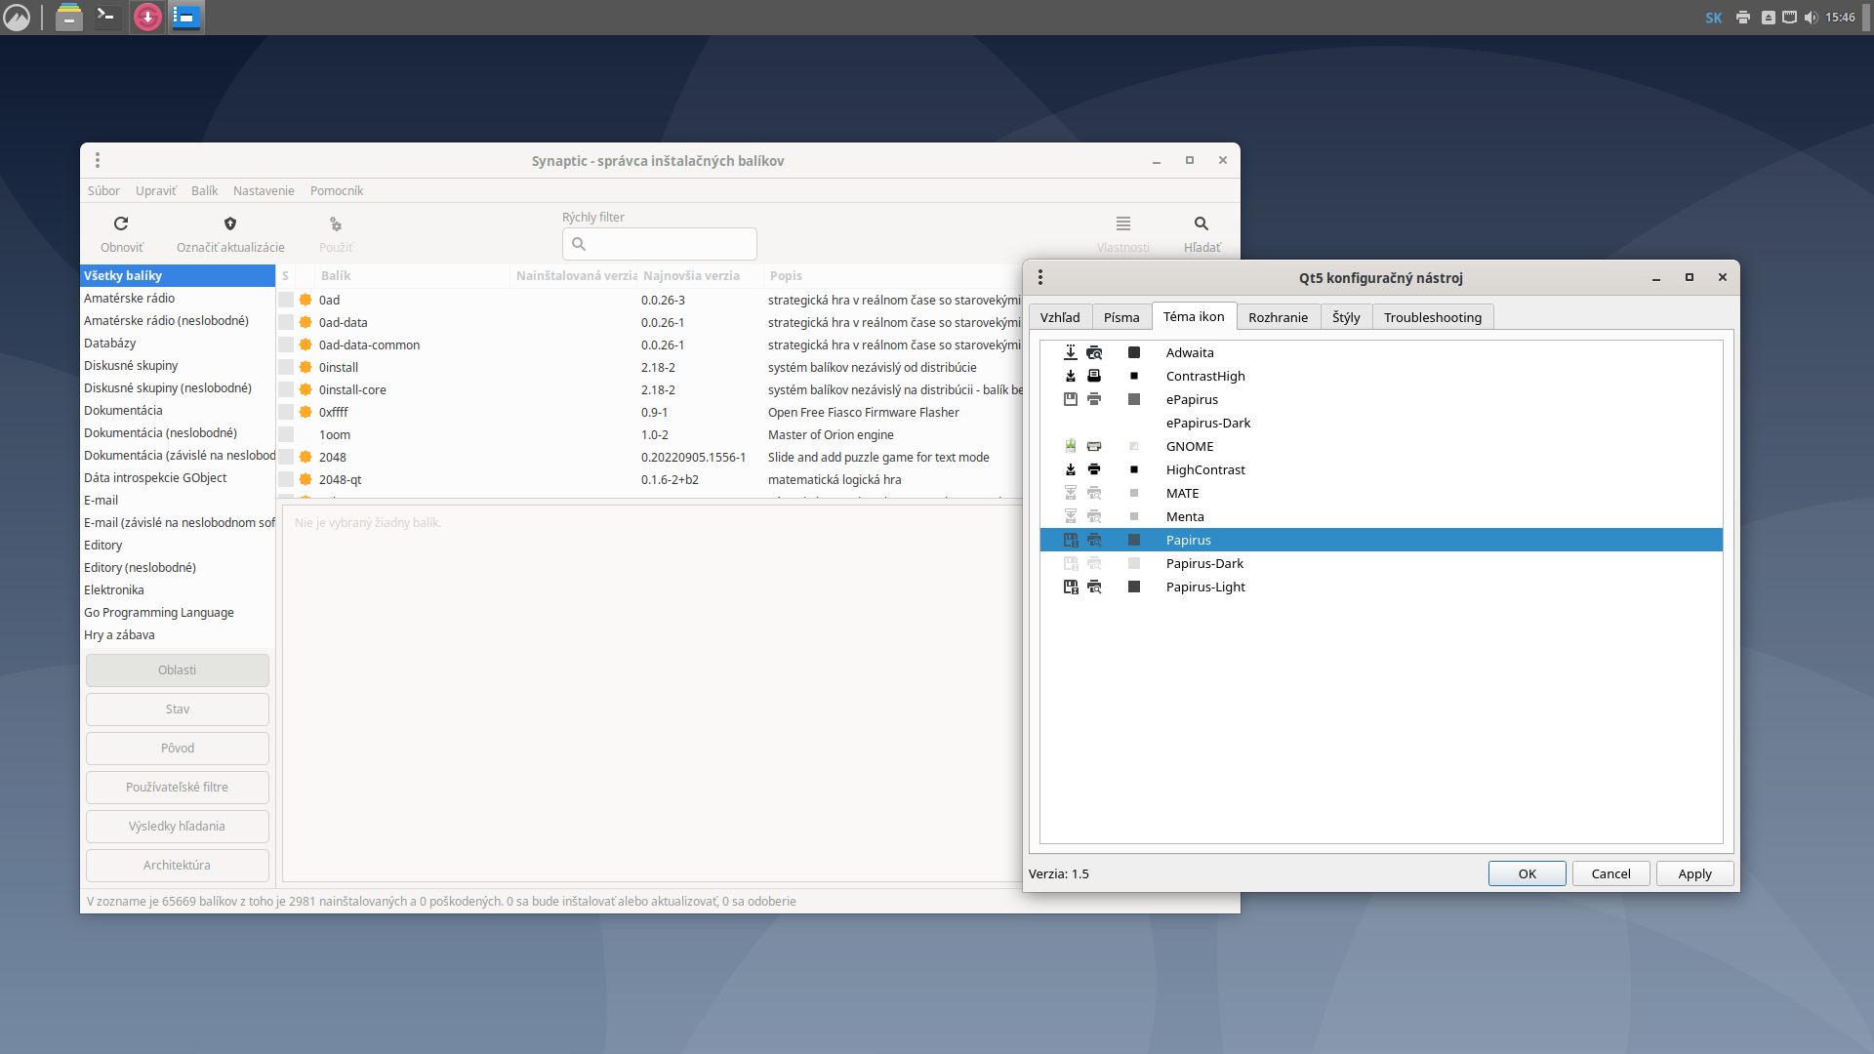Click OK in Qt5 configuration tool

coord(1528,873)
